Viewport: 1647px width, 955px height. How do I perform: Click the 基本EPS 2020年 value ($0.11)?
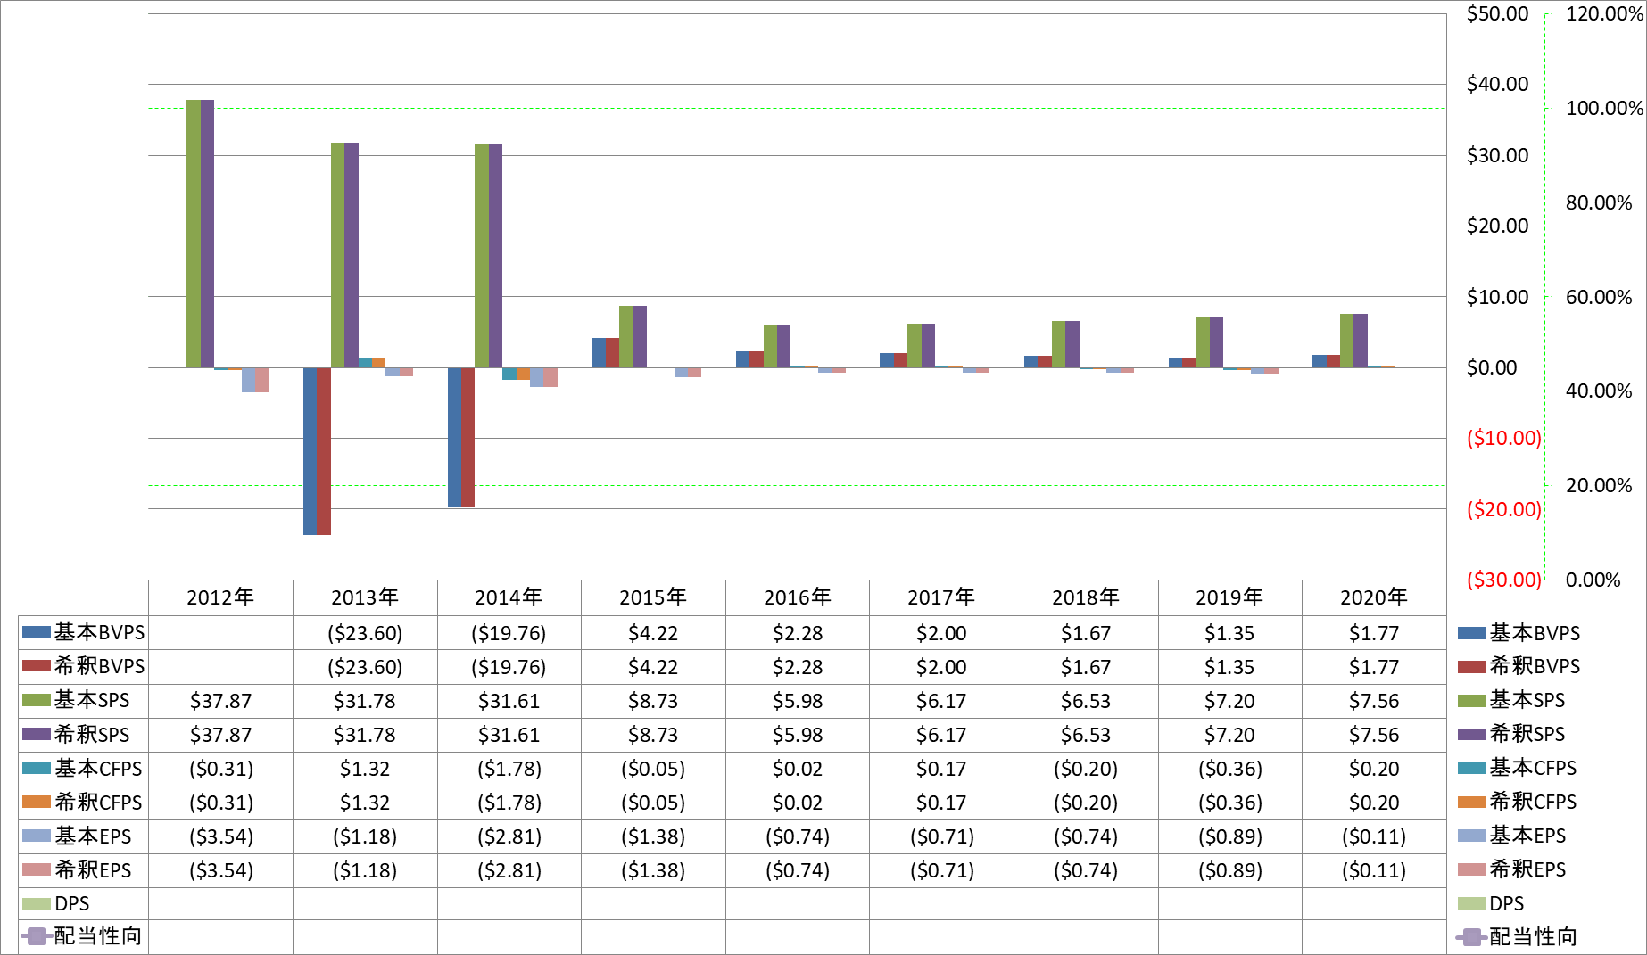click(x=1374, y=836)
